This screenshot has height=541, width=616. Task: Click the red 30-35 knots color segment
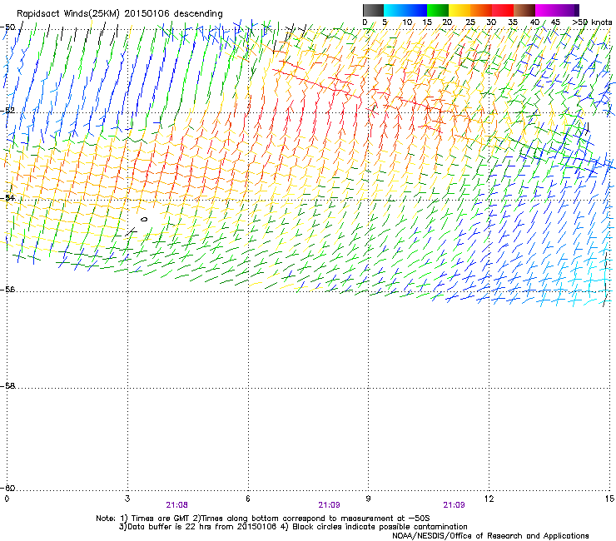coord(503,10)
